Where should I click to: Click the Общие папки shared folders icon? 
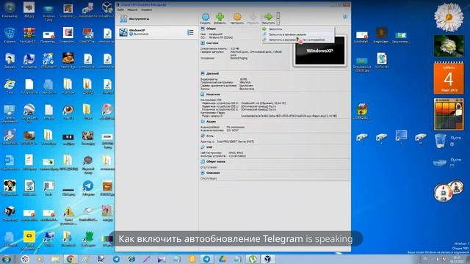tap(203, 161)
